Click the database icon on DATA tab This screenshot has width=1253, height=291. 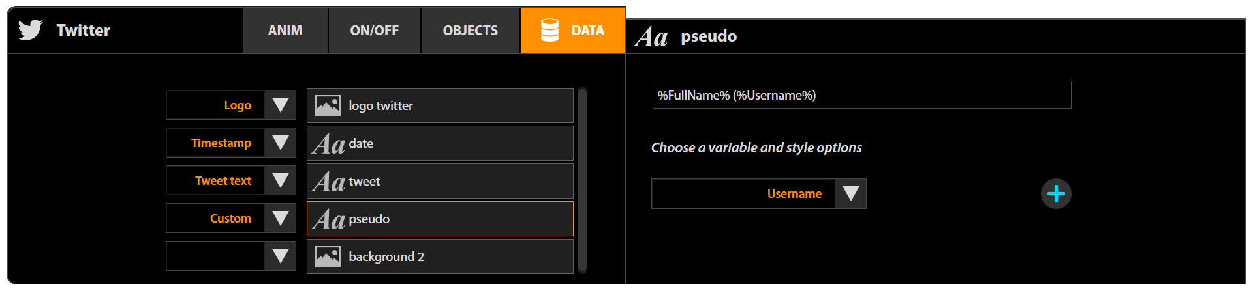[x=549, y=30]
